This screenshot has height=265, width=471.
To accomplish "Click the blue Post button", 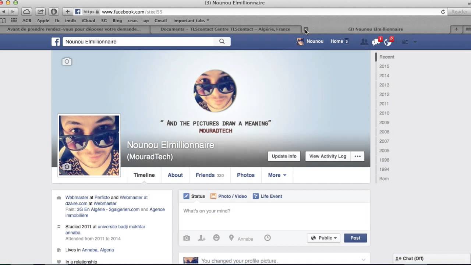I will (x=355, y=238).
